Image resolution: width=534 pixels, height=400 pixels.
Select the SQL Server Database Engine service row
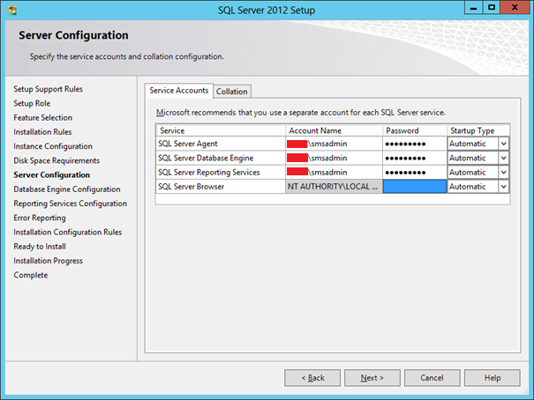[x=221, y=158]
